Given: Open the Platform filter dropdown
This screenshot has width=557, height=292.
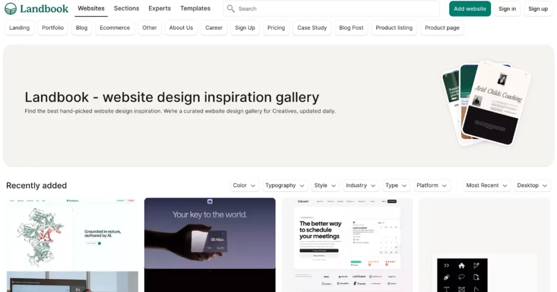Looking at the screenshot, I should 432,186.
